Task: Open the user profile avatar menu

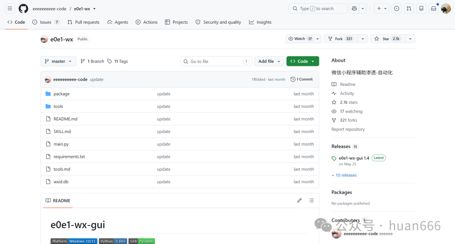Action: pyautogui.click(x=446, y=9)
